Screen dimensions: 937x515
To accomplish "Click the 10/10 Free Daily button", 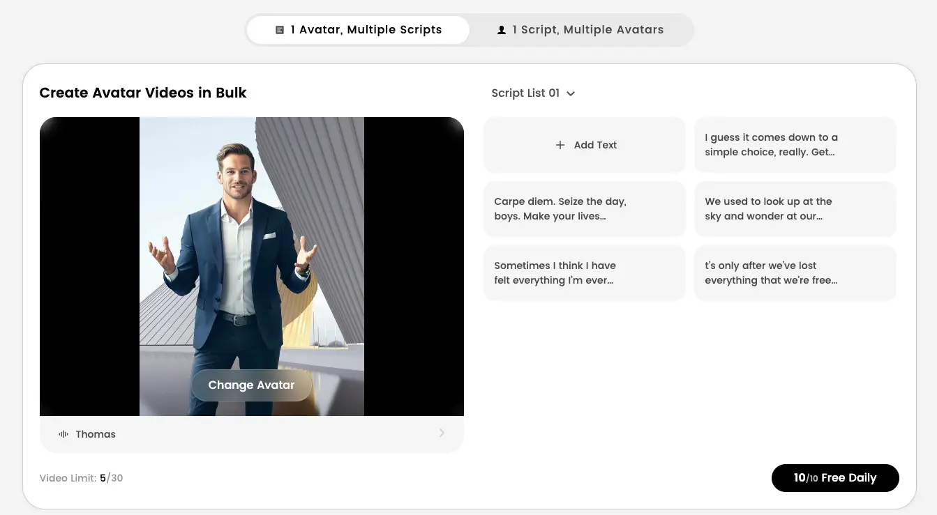I will coord(834,478).
